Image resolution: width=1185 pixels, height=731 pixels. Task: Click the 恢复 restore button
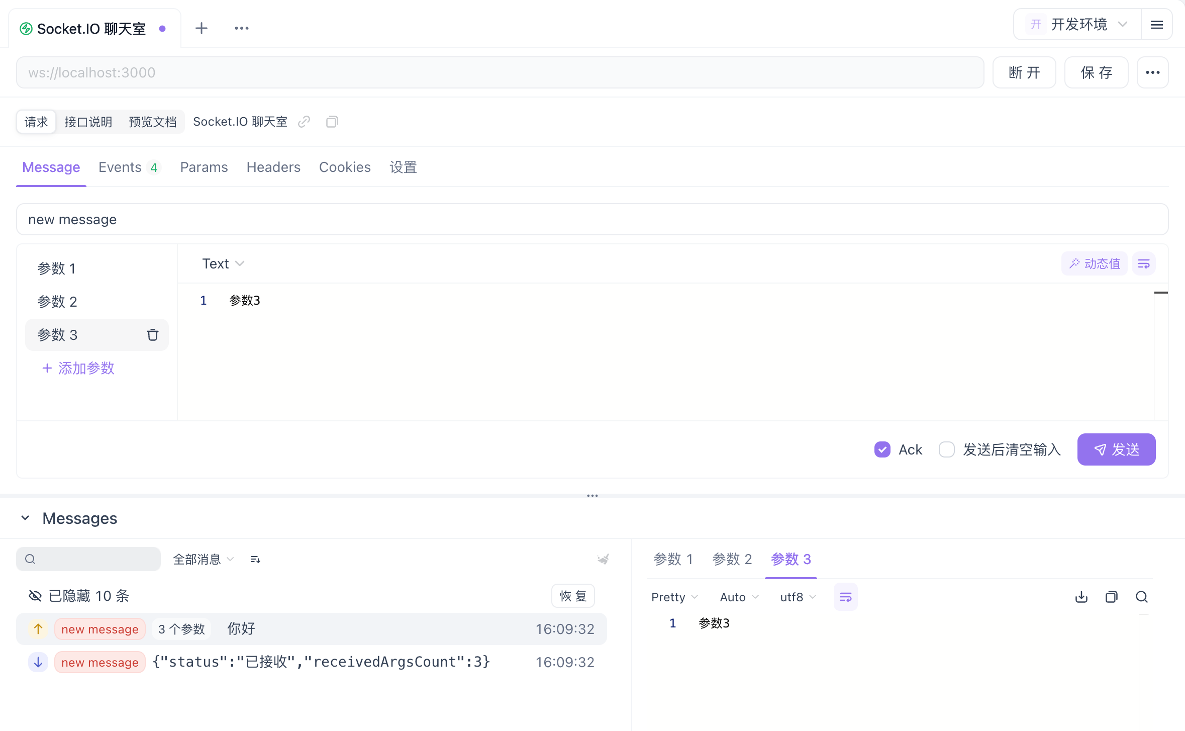573,596
